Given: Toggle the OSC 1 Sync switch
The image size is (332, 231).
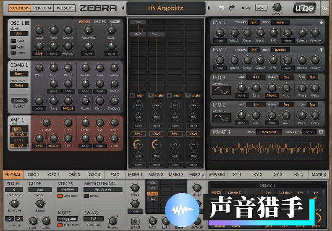Looking at the screenshot, I should (x=13, y=47).
